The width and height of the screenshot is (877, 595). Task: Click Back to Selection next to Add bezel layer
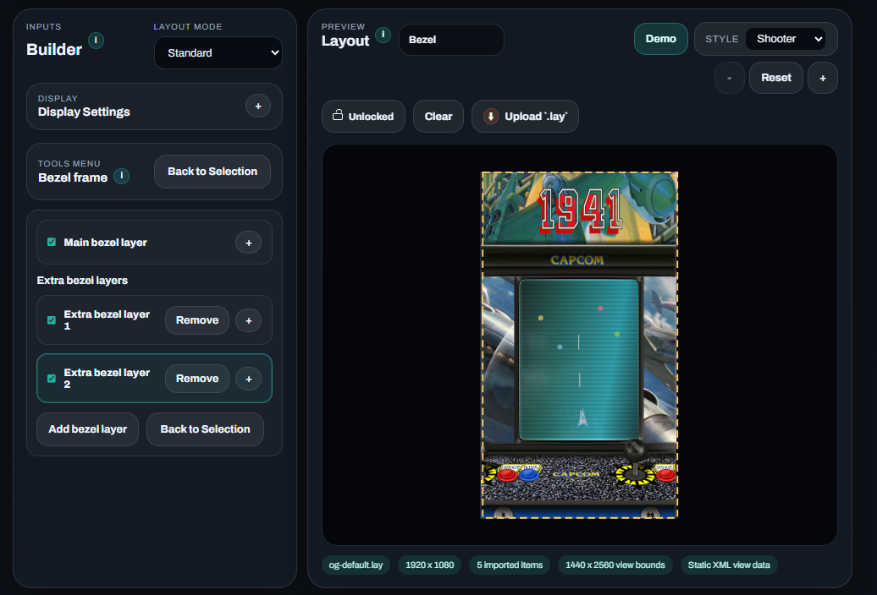tap(205, 429)
